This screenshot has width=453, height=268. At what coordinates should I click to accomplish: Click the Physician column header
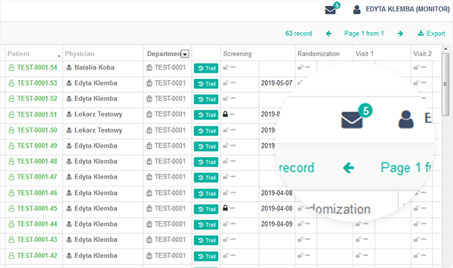pyautogui.click(x=80, y=53)
